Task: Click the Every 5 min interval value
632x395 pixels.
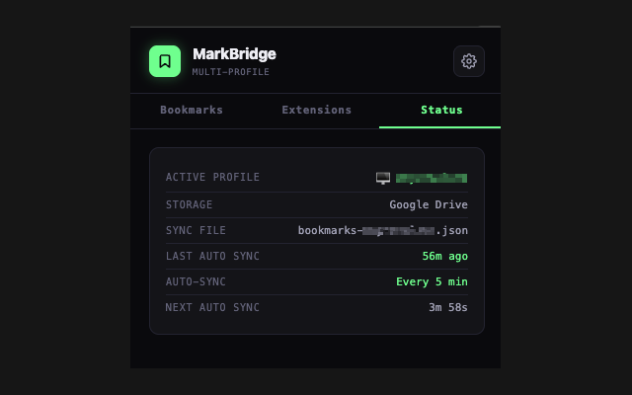Action: pos(432,281)
